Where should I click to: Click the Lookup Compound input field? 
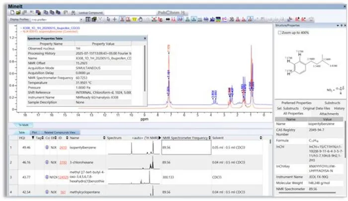130,12
